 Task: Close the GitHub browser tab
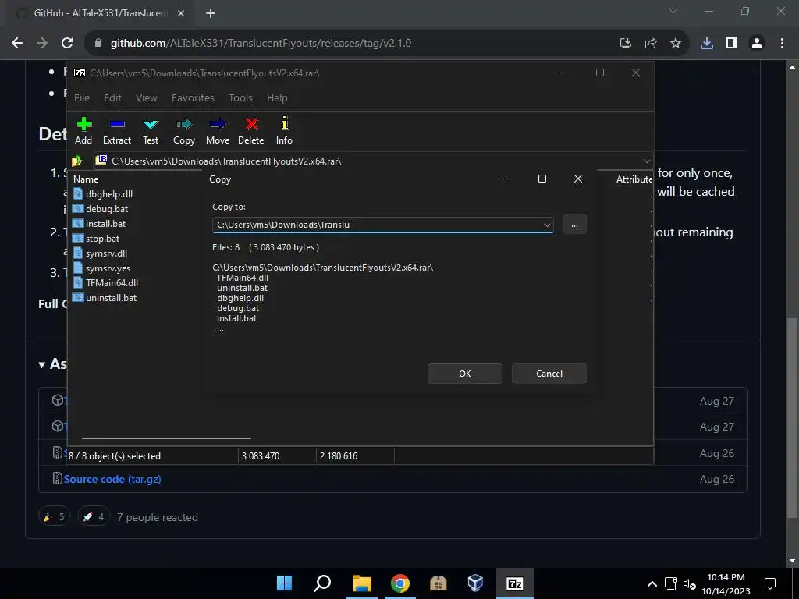click(x=181, y=13)
